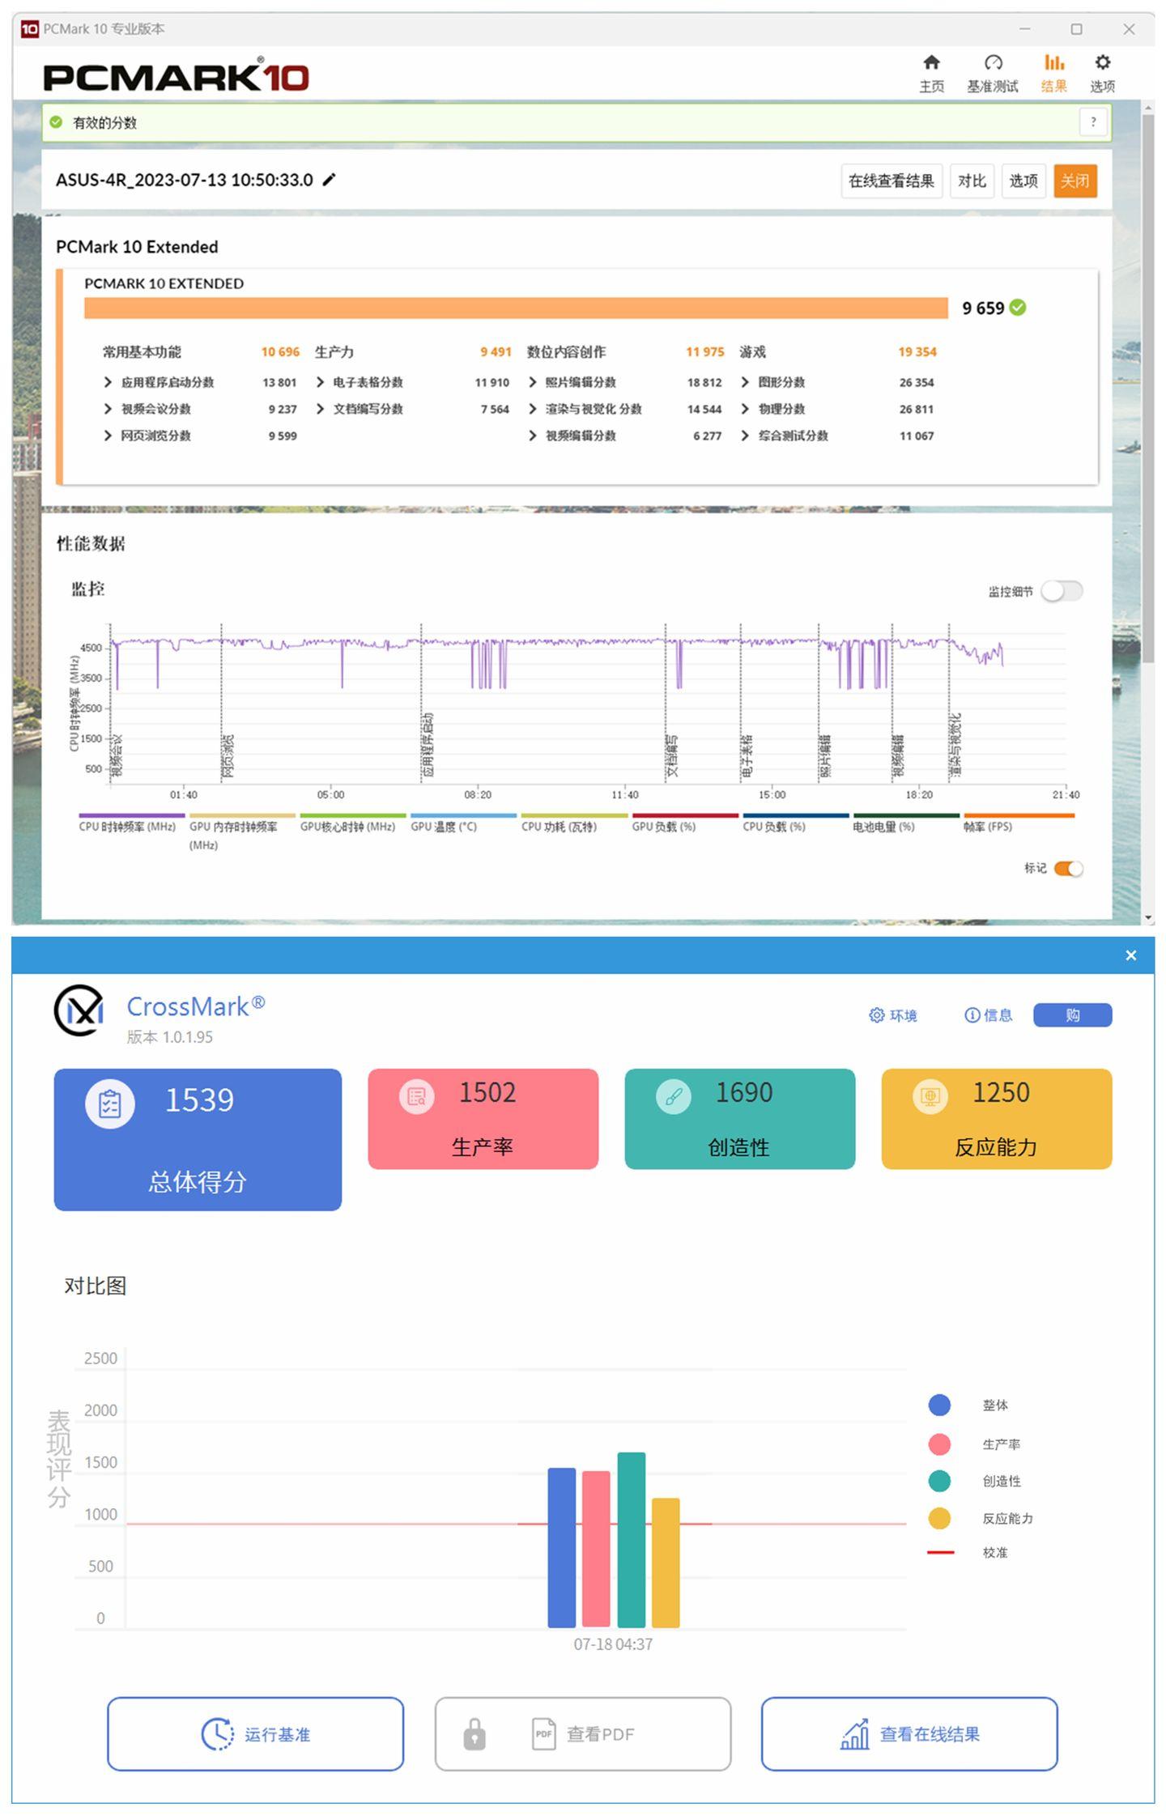This screenshot has width=1166, height=1816.
Task: Click the lock icon beside 查看PDF
Action: [474, 1734]
